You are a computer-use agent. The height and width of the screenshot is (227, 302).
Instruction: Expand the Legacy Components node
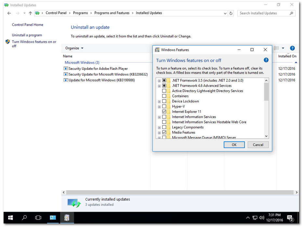(159, 128)
